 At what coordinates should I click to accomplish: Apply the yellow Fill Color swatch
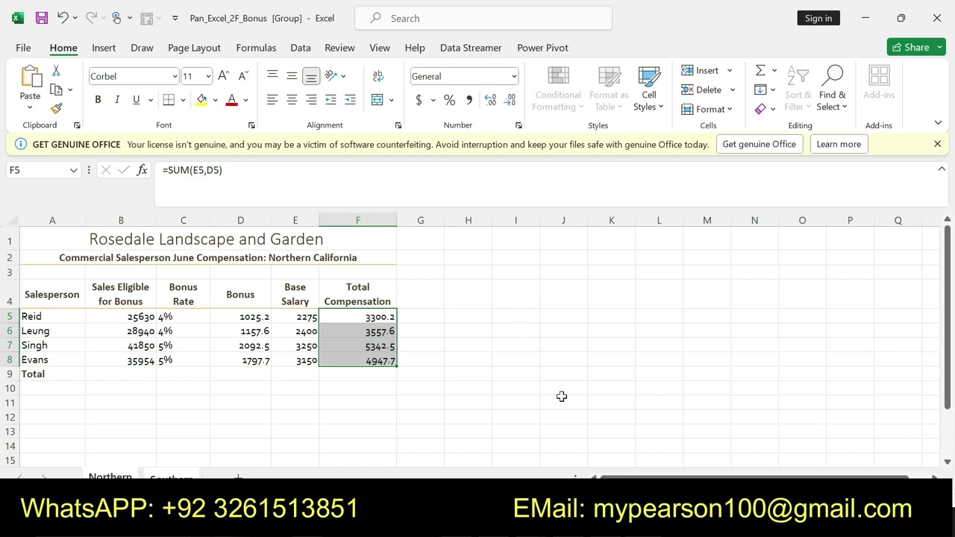201,99
